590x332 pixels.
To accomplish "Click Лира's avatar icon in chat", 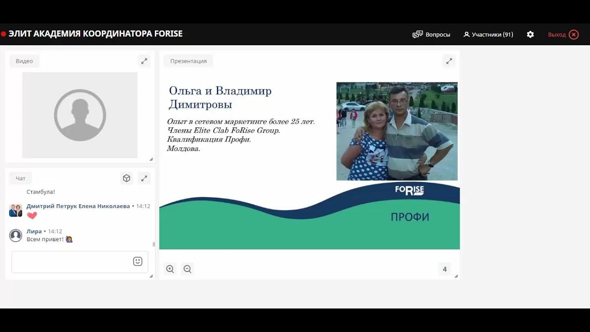I will (16, 235).
